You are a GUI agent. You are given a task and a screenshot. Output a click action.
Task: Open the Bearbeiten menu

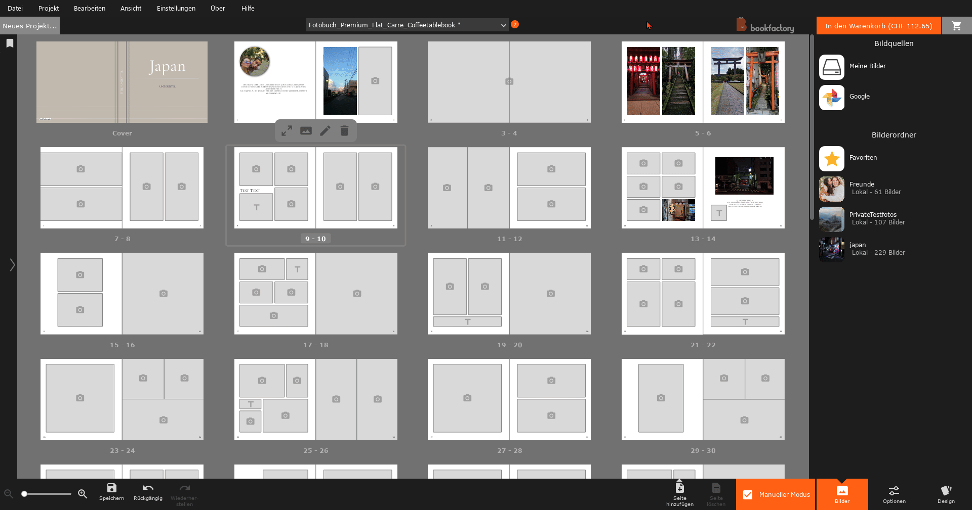(x=90, y=8)
